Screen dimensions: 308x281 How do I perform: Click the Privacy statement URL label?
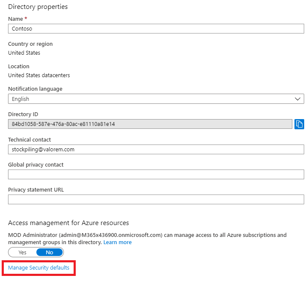36,190
